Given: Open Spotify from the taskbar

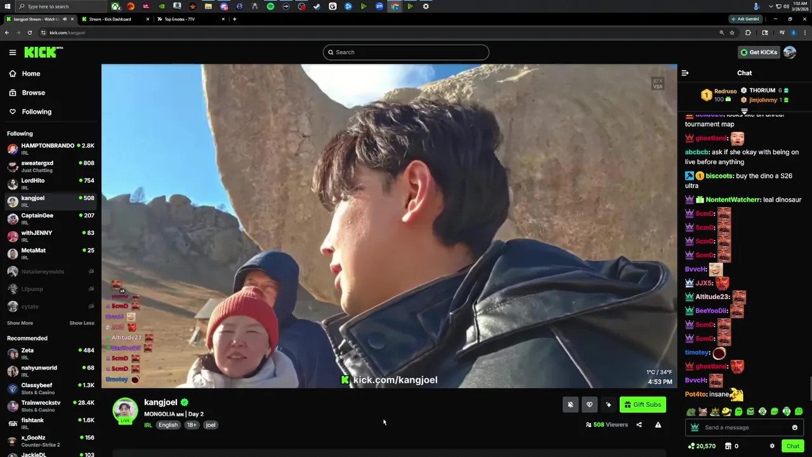Looking at the screenshot, I should [270, 6].
